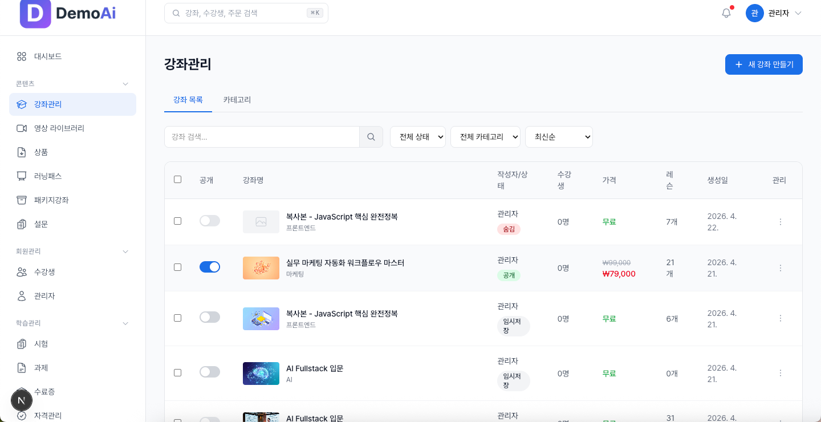Click the 과제 document icon

(22, 368)
